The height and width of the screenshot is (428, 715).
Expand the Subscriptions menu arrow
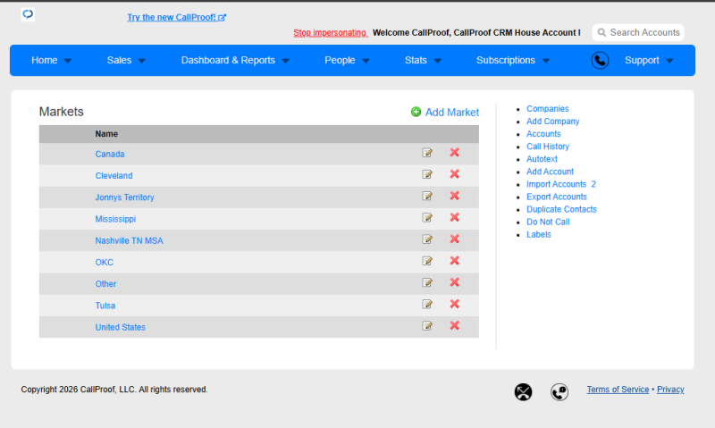coord(546,61)
